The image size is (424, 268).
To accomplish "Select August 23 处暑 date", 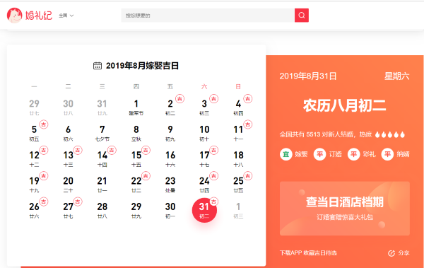I will point(170,185).
